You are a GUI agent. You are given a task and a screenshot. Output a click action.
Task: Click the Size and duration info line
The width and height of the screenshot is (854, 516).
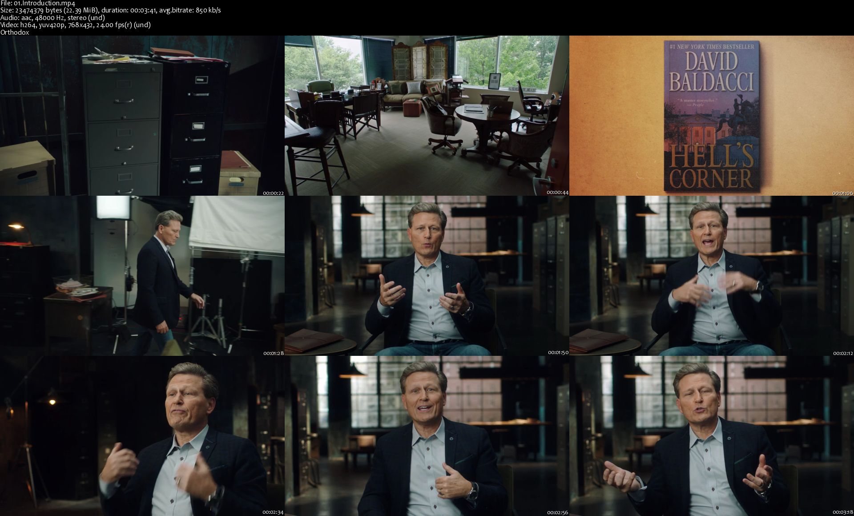111,11
